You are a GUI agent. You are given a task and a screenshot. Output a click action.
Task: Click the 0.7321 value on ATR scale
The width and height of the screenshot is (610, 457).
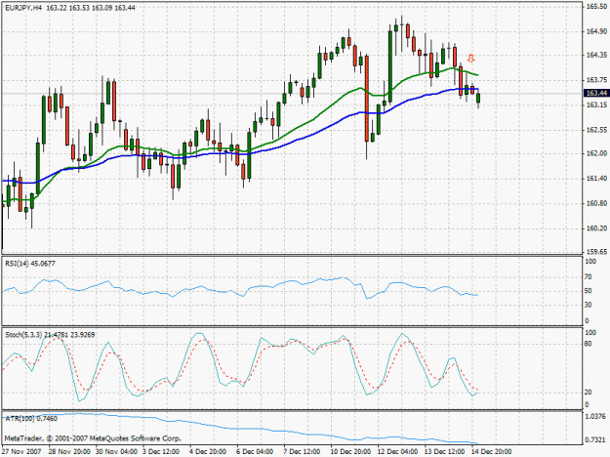tap(595, 440)
